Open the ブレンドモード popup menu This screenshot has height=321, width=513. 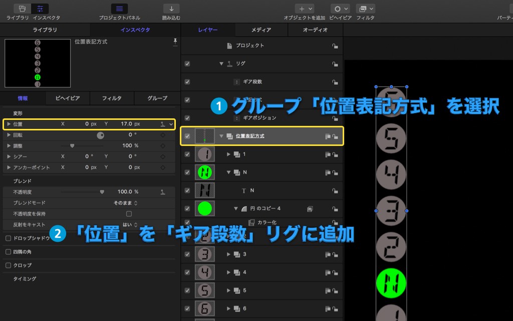coord(126,203)
